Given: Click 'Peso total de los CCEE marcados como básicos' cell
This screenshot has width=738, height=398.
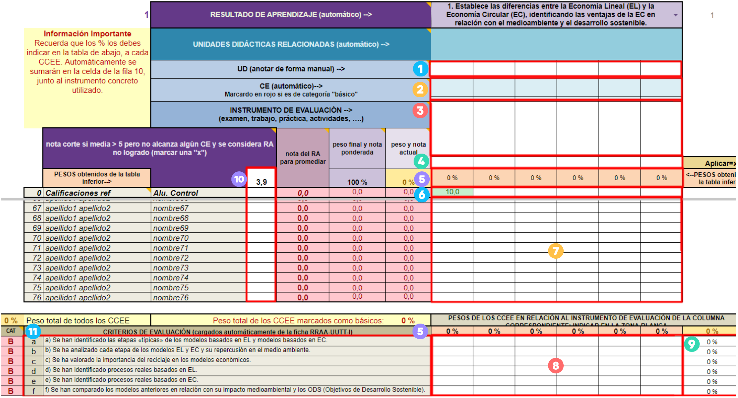Looking at the screenshot, I should click(291, 321).
